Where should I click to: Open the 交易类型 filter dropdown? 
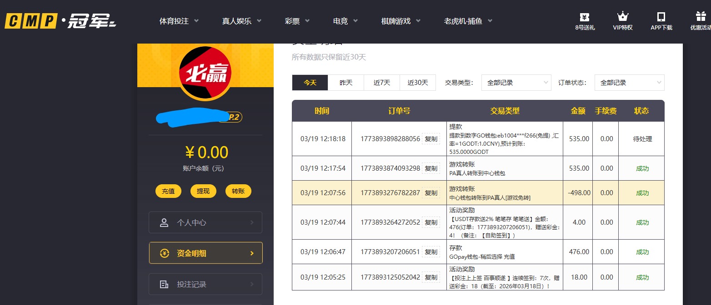coord(516,83)
